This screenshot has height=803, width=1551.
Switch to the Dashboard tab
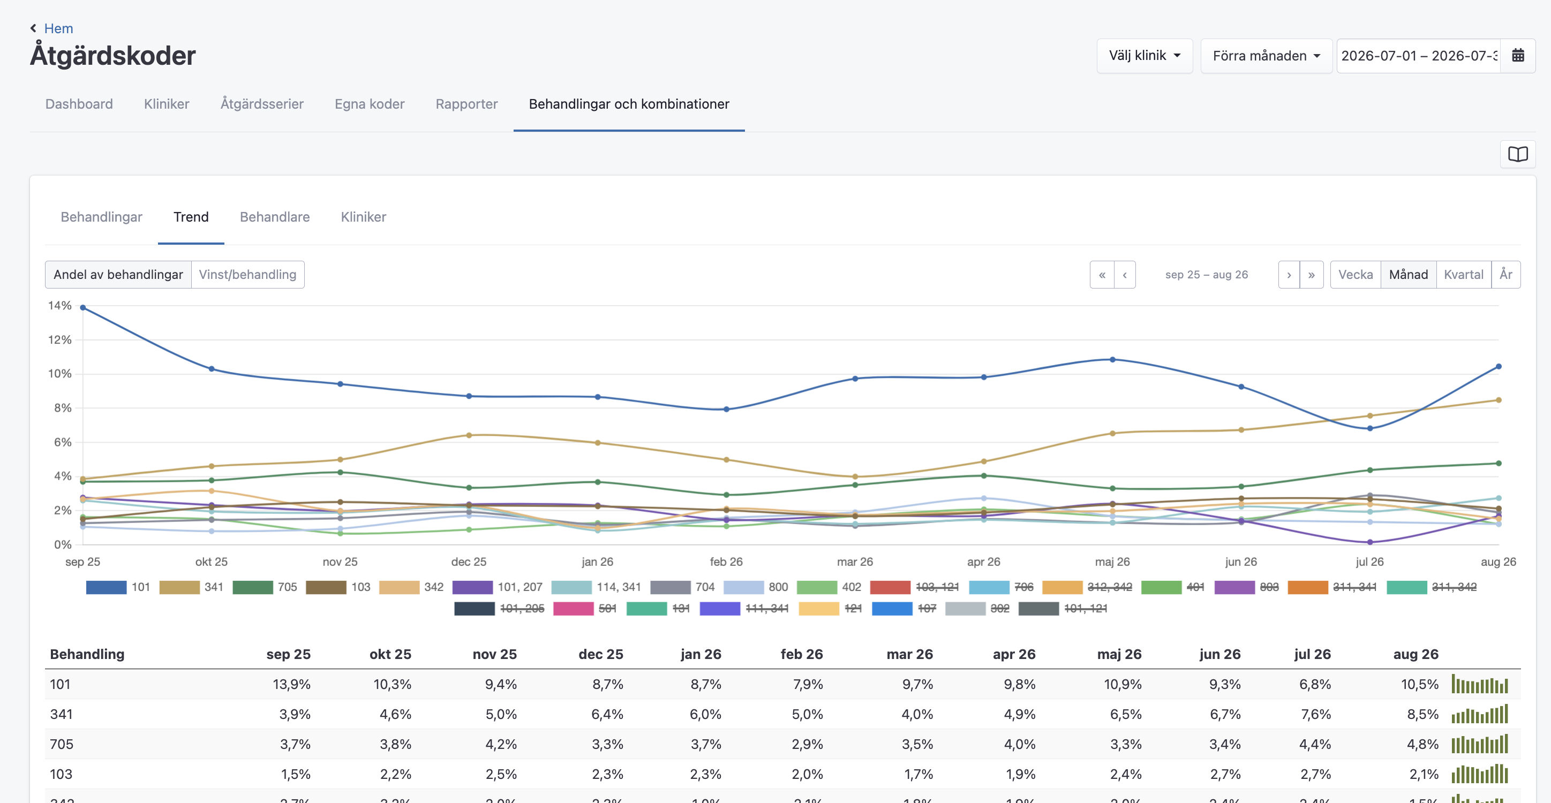tap(79, 103)
